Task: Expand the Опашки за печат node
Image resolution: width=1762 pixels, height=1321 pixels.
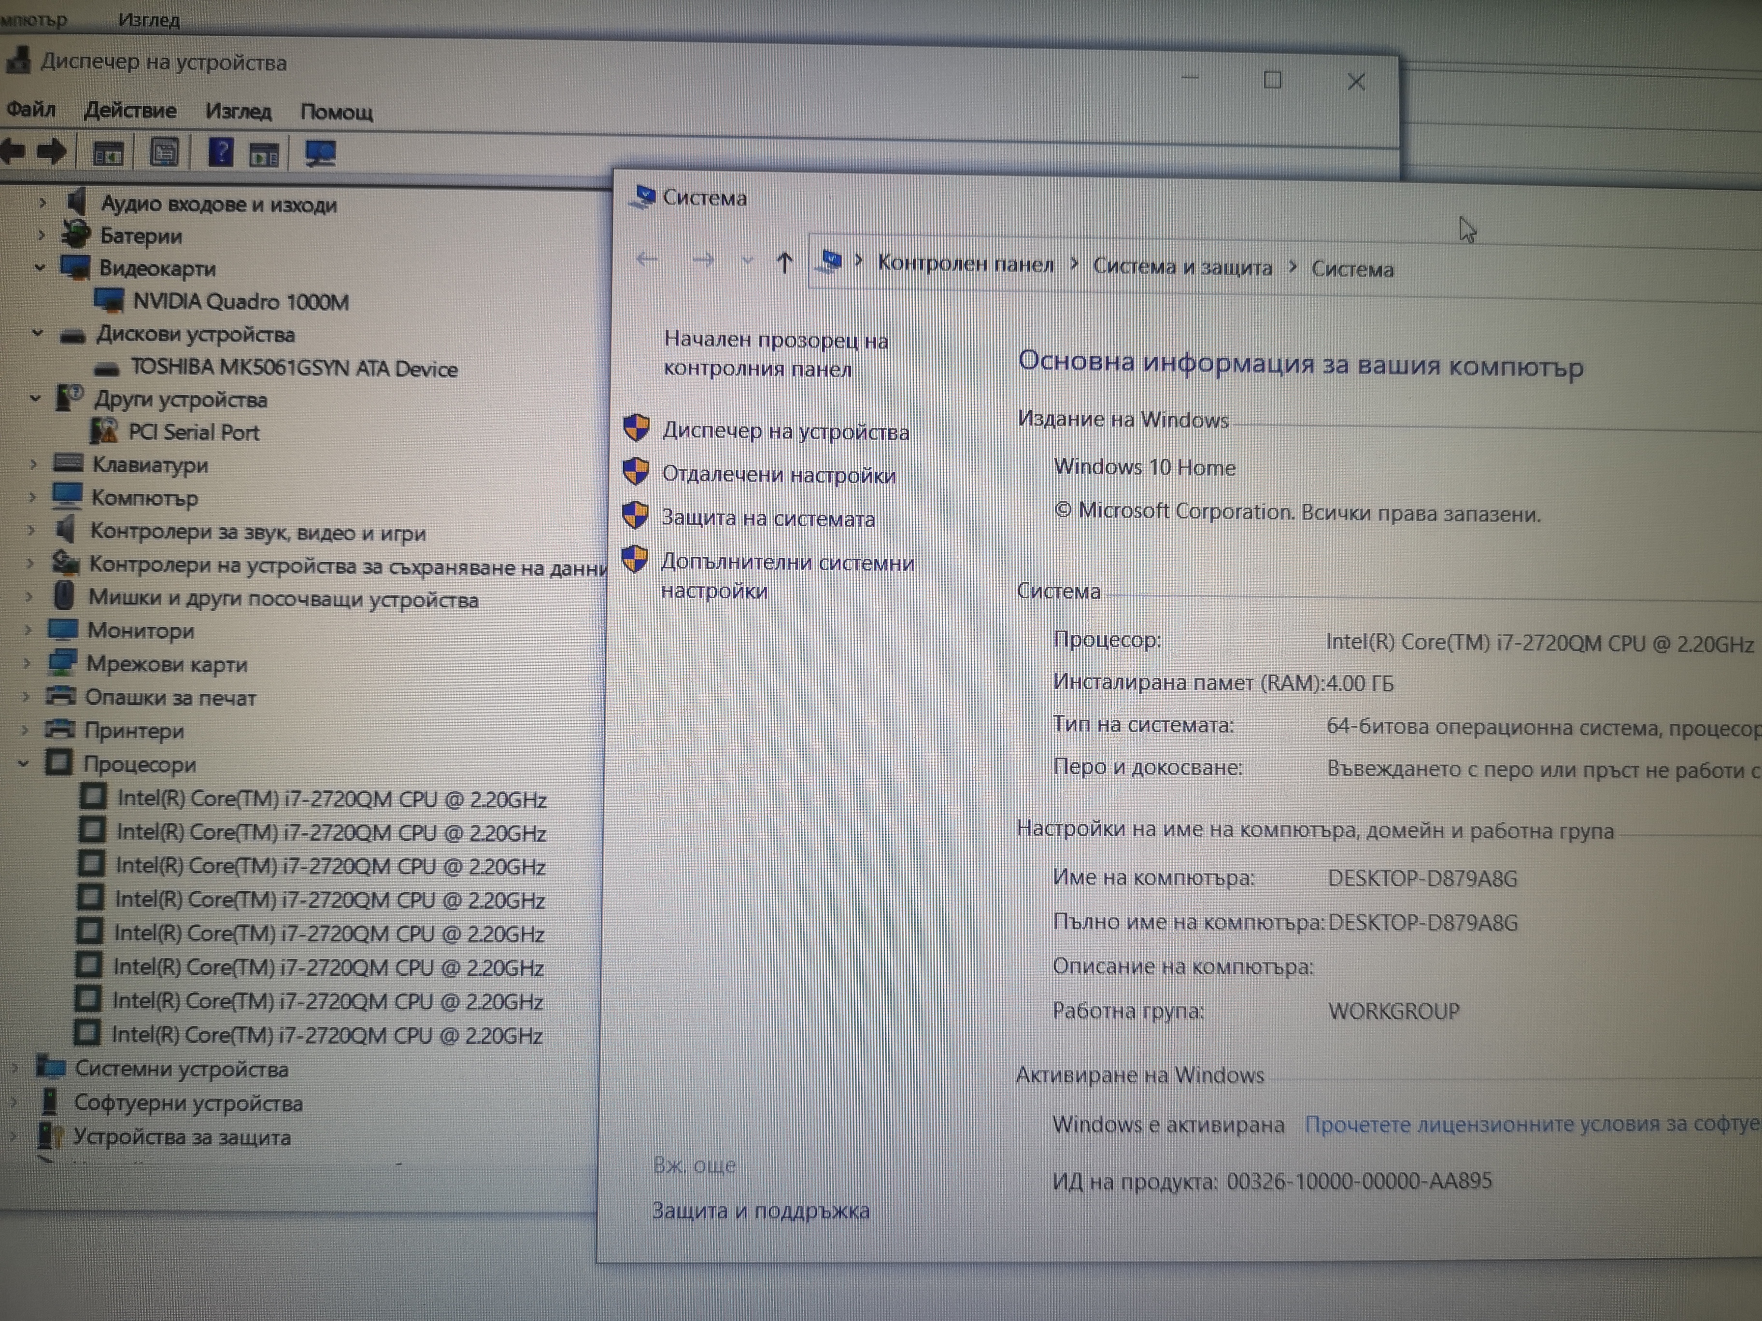Action: click(x=26, y=696)
